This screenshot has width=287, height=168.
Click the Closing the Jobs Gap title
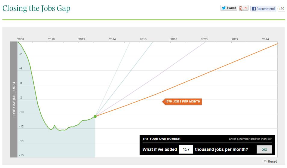point(36,8)
